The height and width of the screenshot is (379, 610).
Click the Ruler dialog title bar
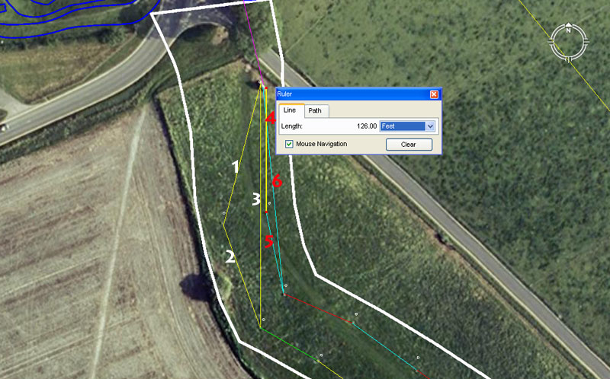pos(358,94)
